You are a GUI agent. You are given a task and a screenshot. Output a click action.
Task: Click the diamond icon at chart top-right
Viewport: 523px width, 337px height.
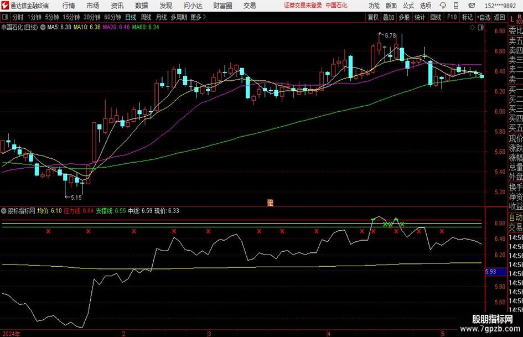coord(472,28)
